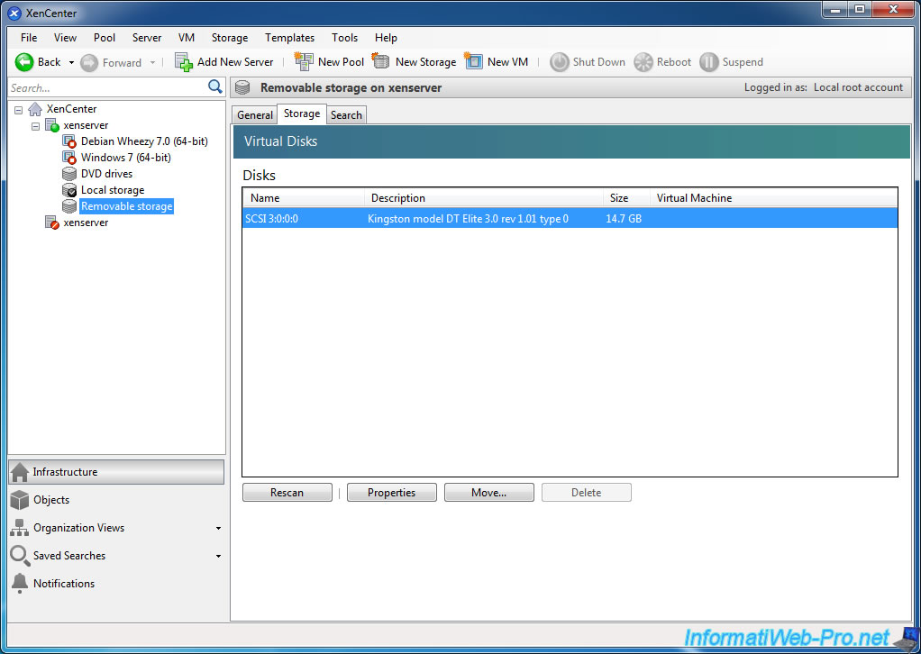This screenshot has height=654, width=921.
Task: Click the New VM toolbar icon
Action: [x=474, y=62]
